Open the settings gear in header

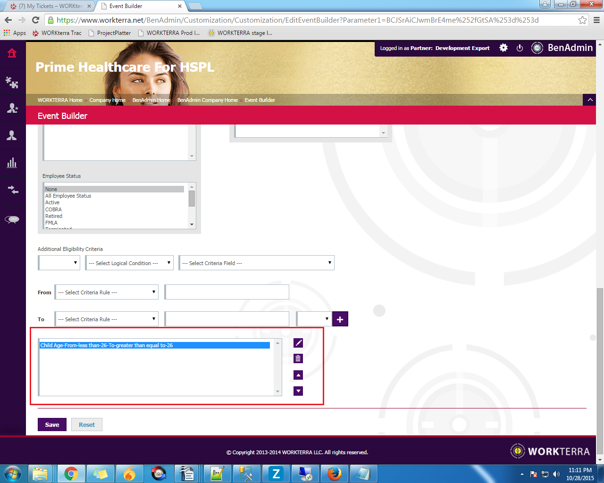click(x=503, y=48)
